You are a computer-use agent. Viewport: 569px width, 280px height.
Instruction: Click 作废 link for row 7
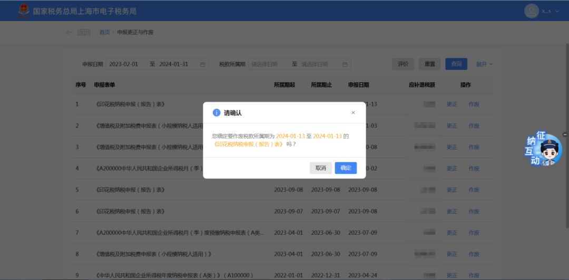[x=474, y=233]
